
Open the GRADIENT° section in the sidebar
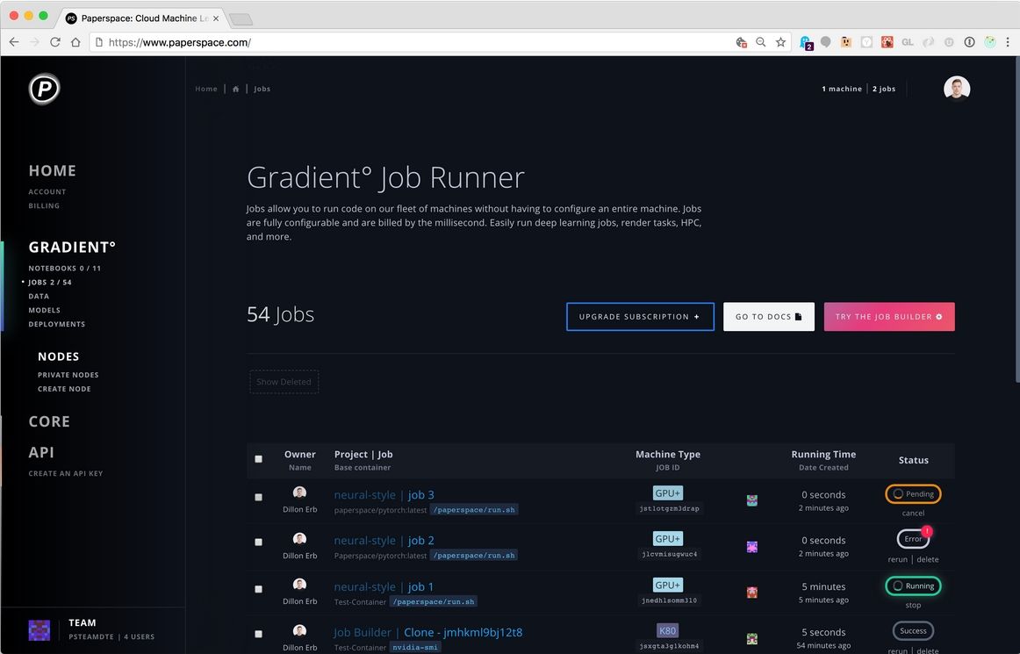tap(72, 248)
